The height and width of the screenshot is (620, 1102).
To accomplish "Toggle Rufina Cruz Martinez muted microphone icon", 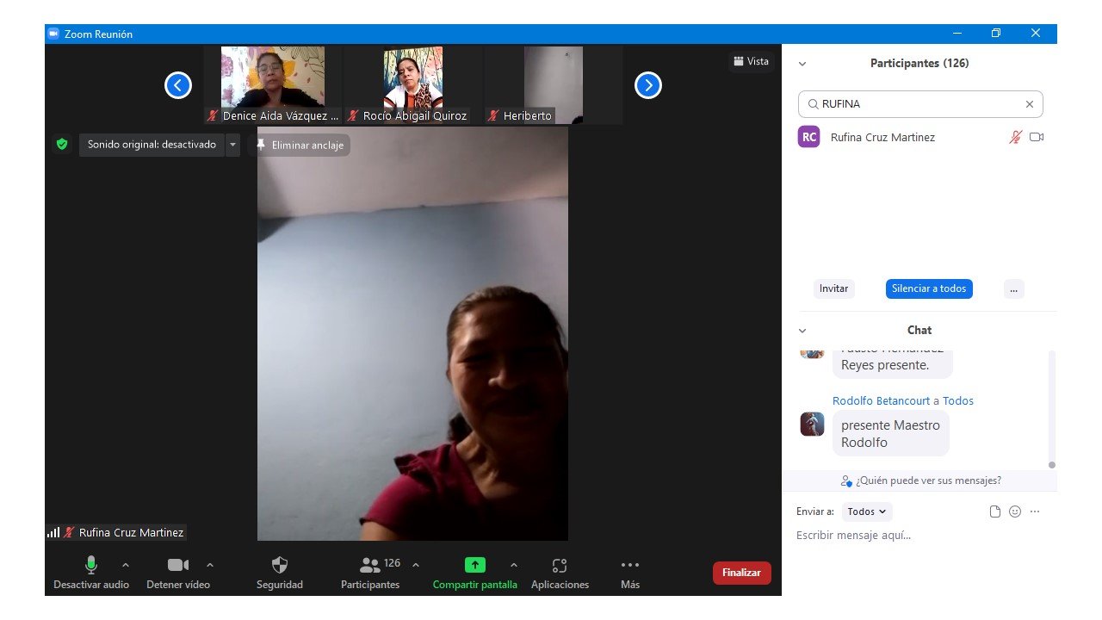I will pos(1016,137).
